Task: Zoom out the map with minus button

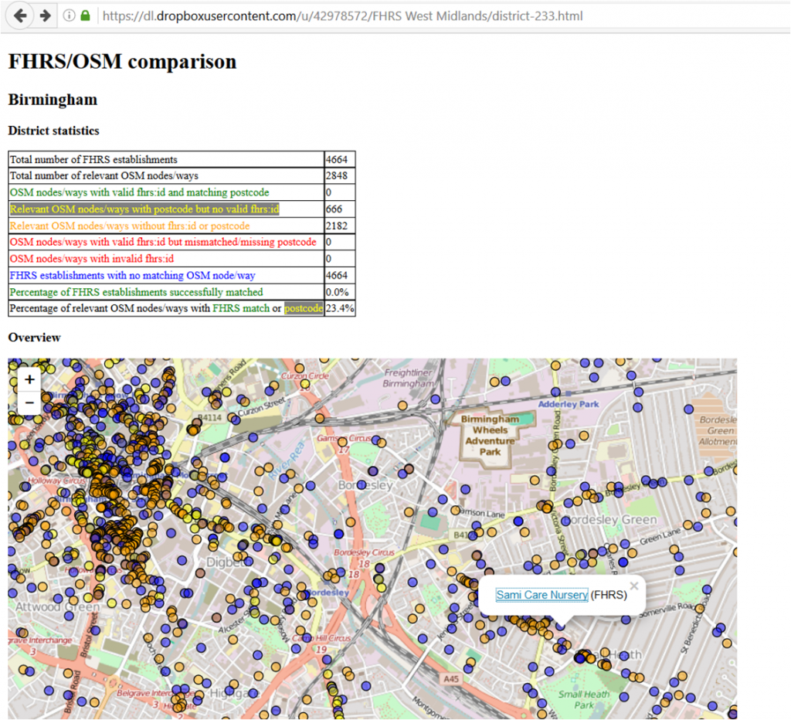Action: point(29,402)
